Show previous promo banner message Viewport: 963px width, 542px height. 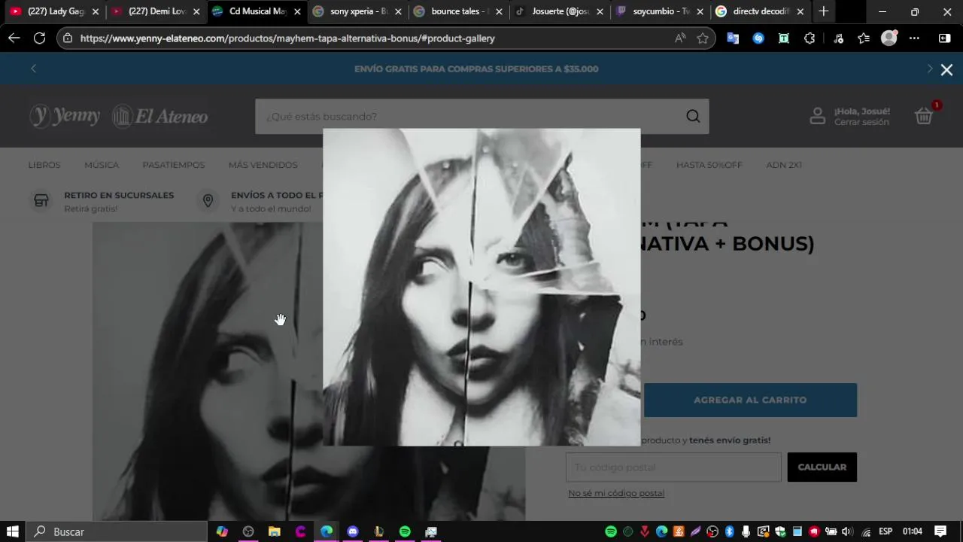pos(33,69)
